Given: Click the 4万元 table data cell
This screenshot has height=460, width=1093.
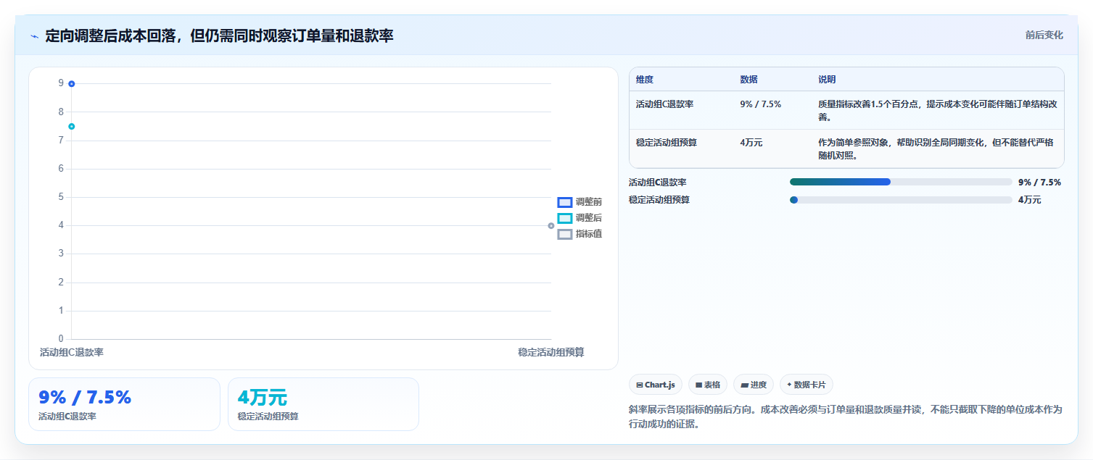Looking at the screenshot, I should (751, 143).
